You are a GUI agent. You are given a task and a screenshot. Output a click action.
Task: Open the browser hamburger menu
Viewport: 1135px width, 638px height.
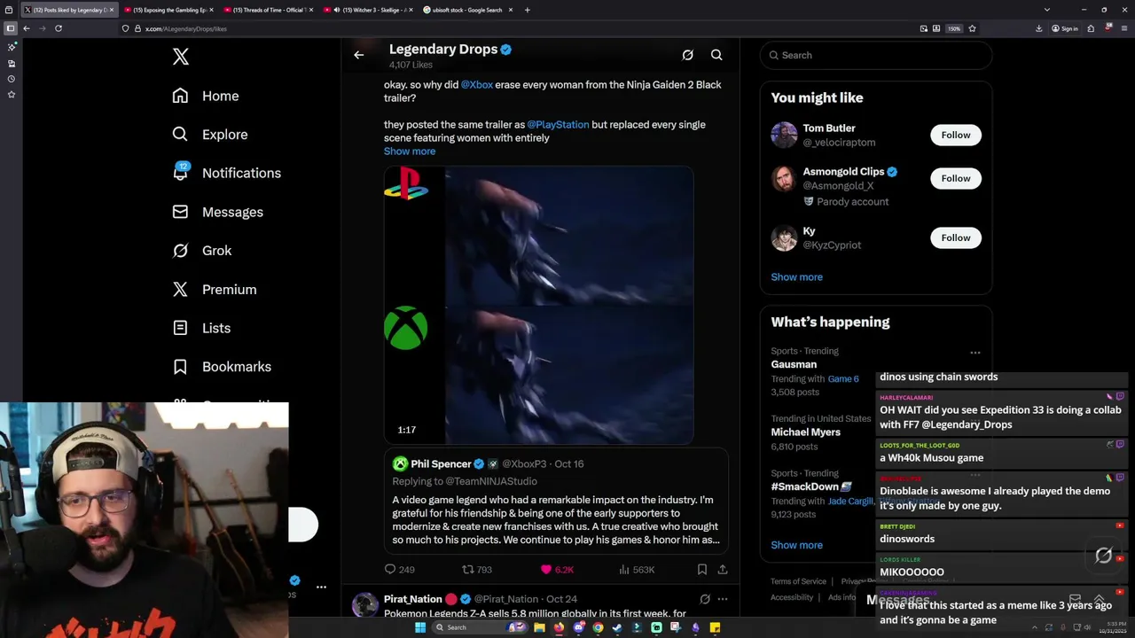tap(1124, 28)
